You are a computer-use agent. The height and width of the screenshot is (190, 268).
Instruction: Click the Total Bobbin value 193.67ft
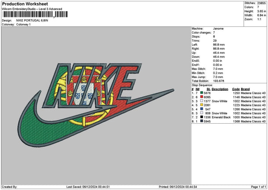click(x=218, y=81)
